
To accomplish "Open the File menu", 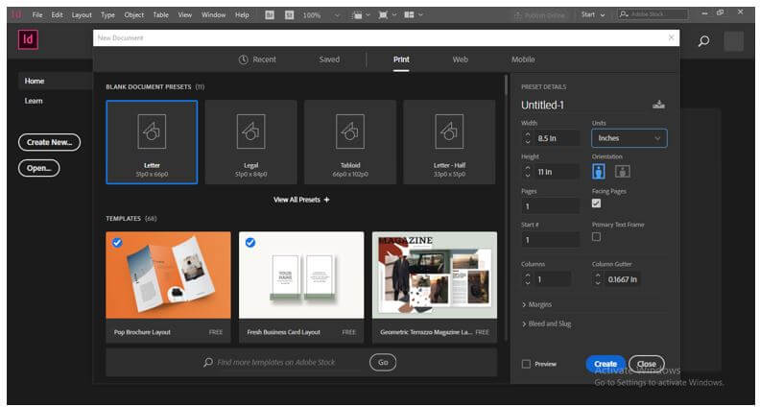I will point(37,15).
